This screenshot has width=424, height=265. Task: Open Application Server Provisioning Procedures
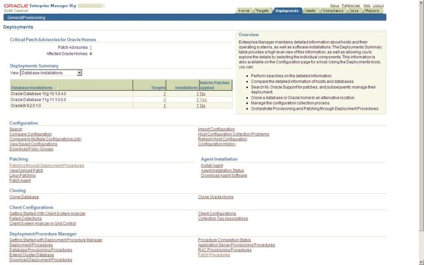click(237, 245)
